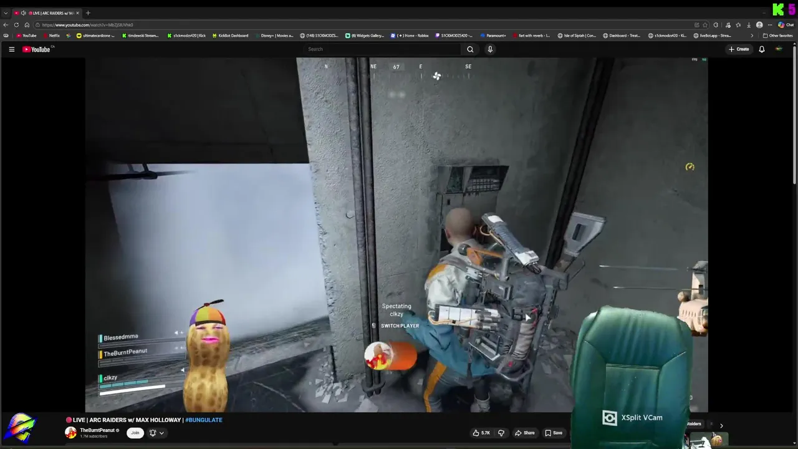Open the favorites hub icon
This screenshot has width=798, height=449.
(x=738, y=25)
